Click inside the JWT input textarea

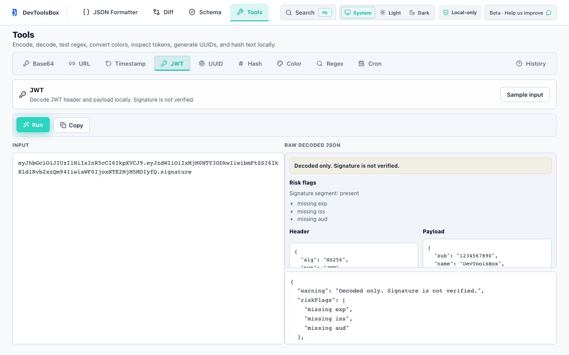pyautogui.click(x=148, y=248)
